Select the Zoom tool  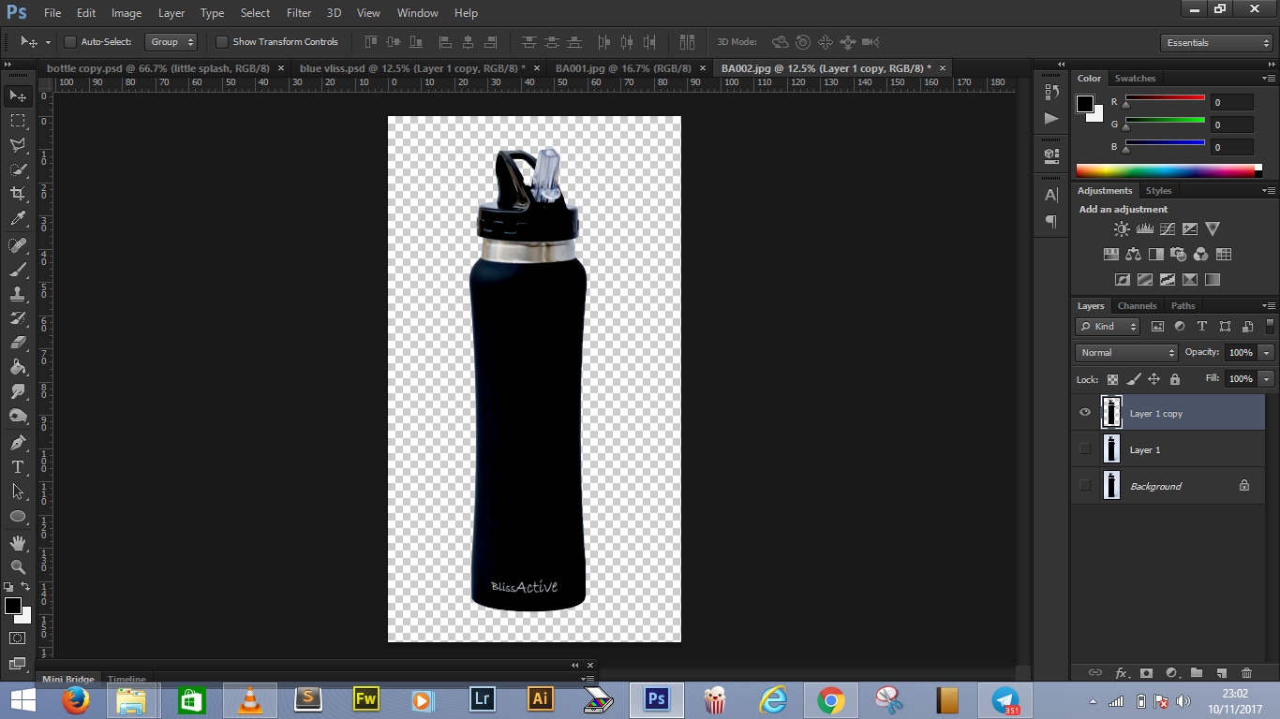click(x=17, y=566)
